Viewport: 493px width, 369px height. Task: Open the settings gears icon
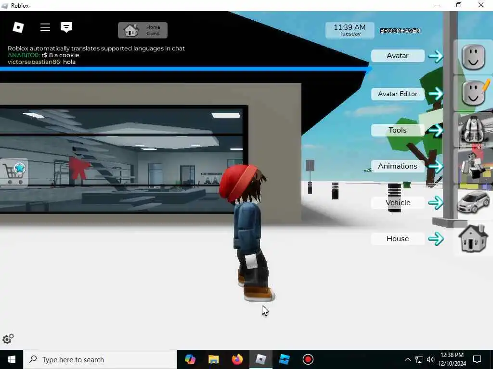(8, 339)
